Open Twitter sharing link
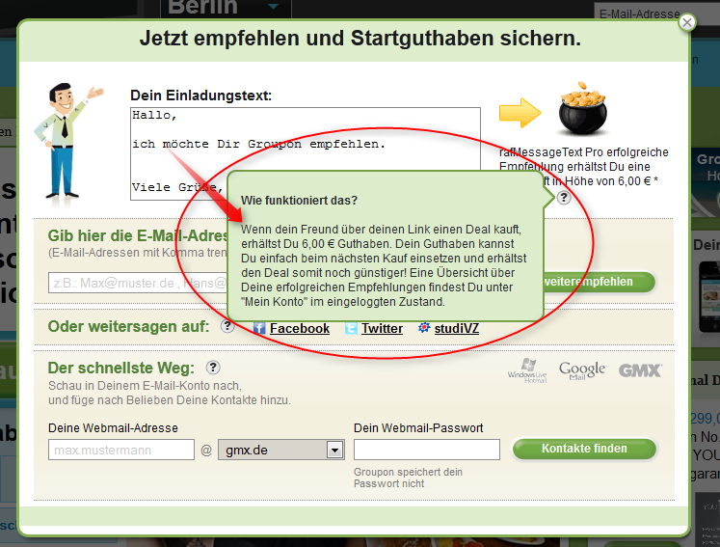 pyautogui.click(x=382, y=328)
